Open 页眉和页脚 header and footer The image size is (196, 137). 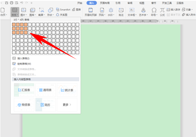(x=90, y=12)
